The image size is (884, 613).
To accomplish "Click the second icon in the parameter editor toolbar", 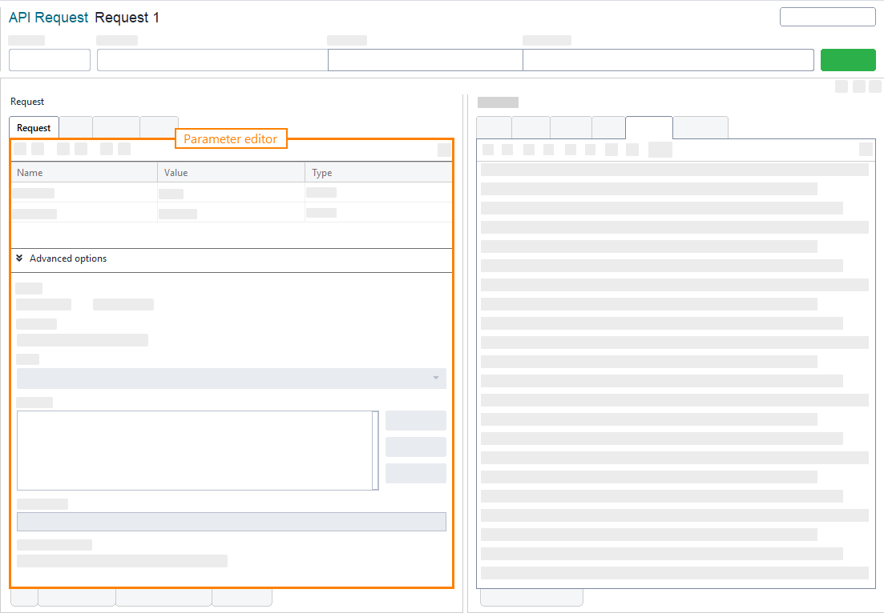I will (37, 149).
